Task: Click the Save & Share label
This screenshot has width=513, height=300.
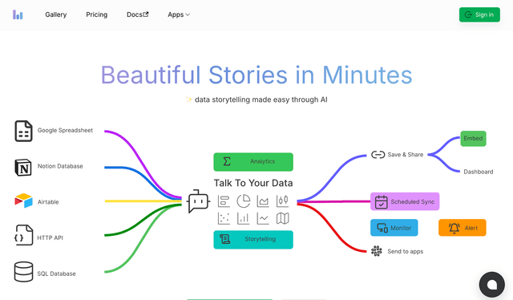Action: (x=406, y=155)
